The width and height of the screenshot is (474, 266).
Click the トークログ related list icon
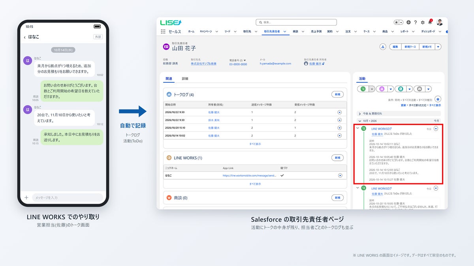click(x=169, y=95)
